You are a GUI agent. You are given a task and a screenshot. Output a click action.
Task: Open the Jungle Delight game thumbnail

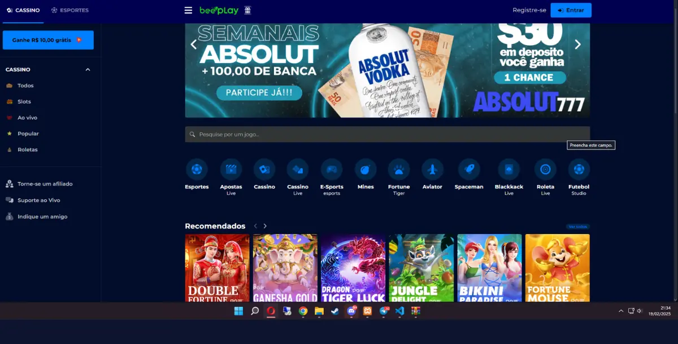pos(421,268)
